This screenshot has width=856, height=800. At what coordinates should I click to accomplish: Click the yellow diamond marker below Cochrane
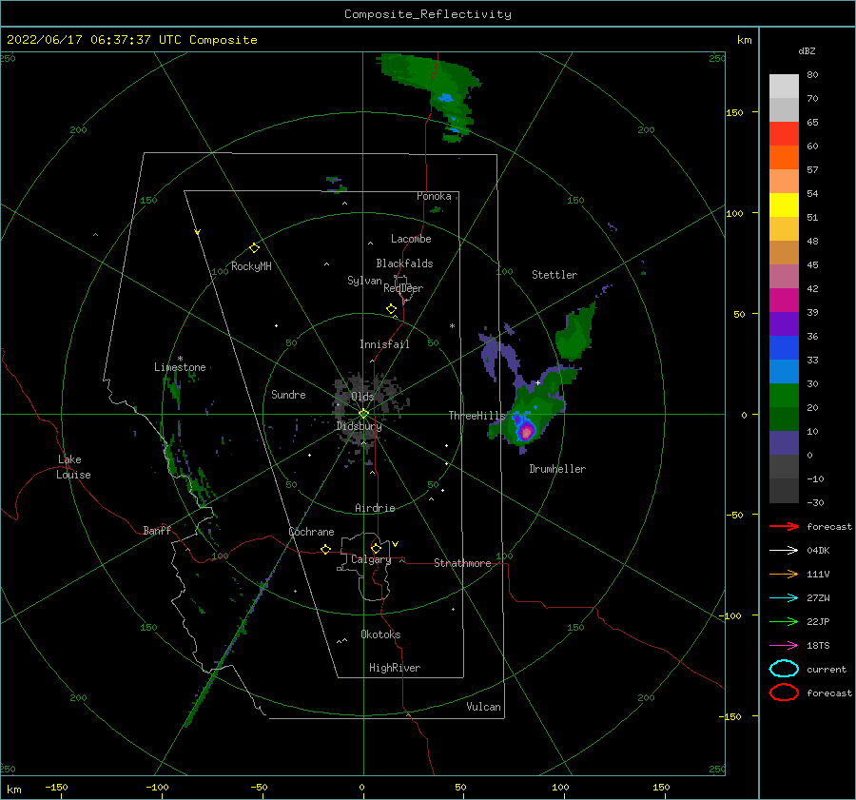coord(326,550)
